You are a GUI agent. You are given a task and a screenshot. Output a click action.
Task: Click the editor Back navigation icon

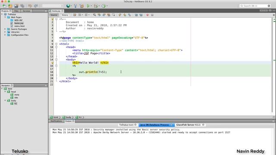[x=80, y=15]
